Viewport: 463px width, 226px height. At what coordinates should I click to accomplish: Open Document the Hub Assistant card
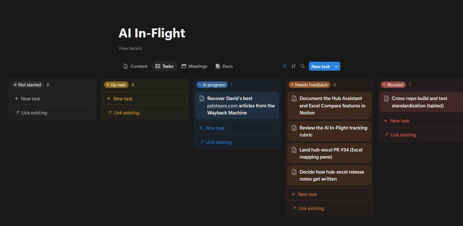(329, 105)
